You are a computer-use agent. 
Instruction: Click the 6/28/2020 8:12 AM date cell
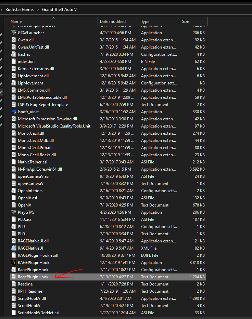coord(117,226)
